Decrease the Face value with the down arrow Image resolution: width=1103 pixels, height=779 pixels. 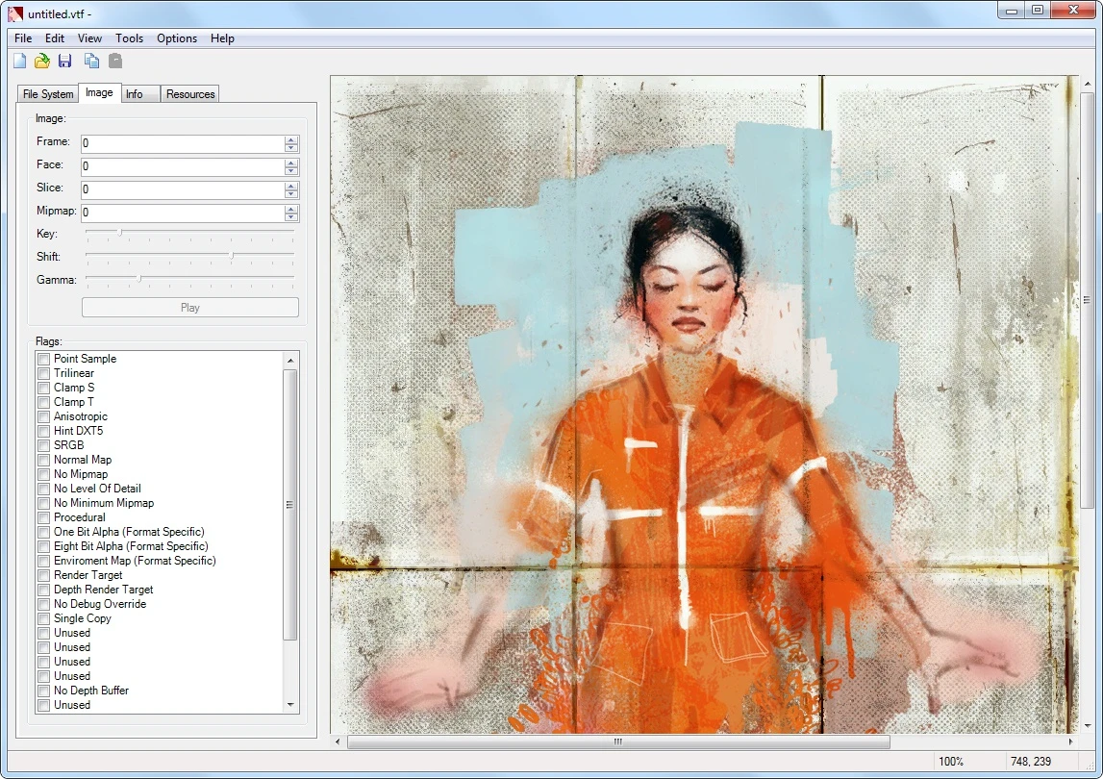coord(291,171)
